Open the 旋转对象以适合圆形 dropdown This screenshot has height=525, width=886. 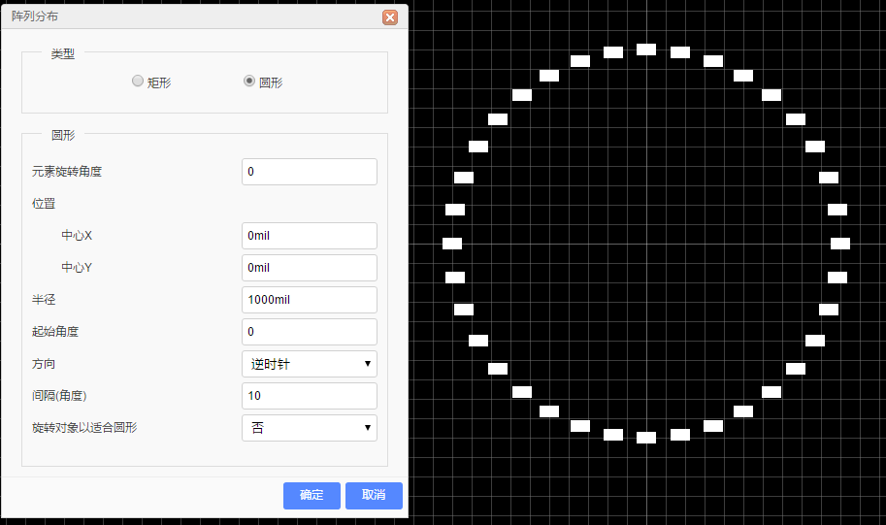pos(309,428)
